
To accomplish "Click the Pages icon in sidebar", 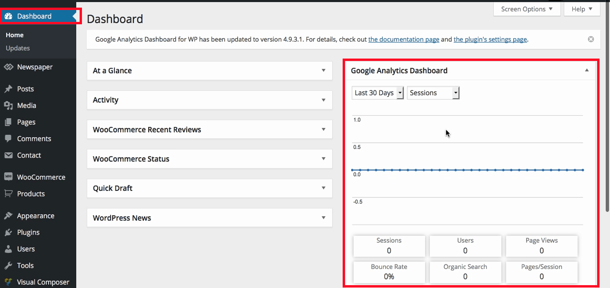I will [x=8, y=122].
